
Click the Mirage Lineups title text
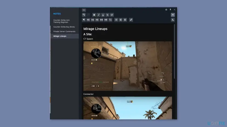pos(95,29)
